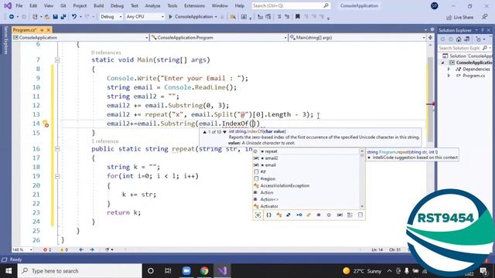Toggle IntelliSense snippets filter icon

360,215
